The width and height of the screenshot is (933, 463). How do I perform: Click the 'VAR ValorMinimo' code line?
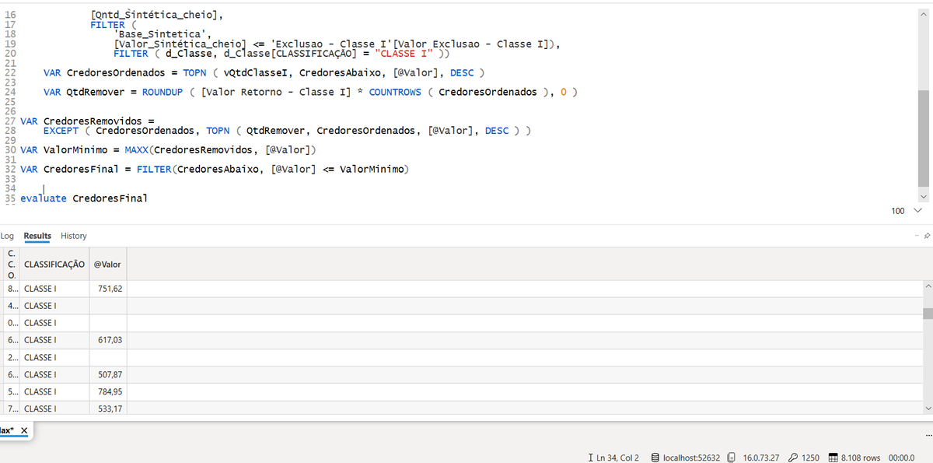coord(168,149)
